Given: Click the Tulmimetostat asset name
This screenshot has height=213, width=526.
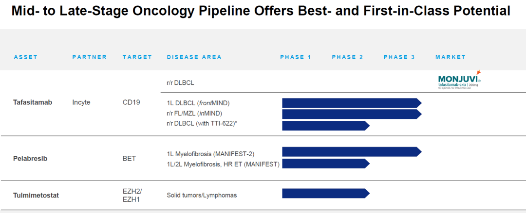Looking at the screenshot, I should 36,195.
